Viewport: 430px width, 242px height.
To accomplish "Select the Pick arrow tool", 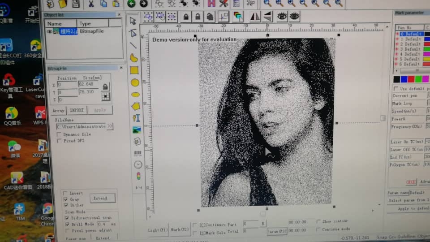I will [133, 21].
